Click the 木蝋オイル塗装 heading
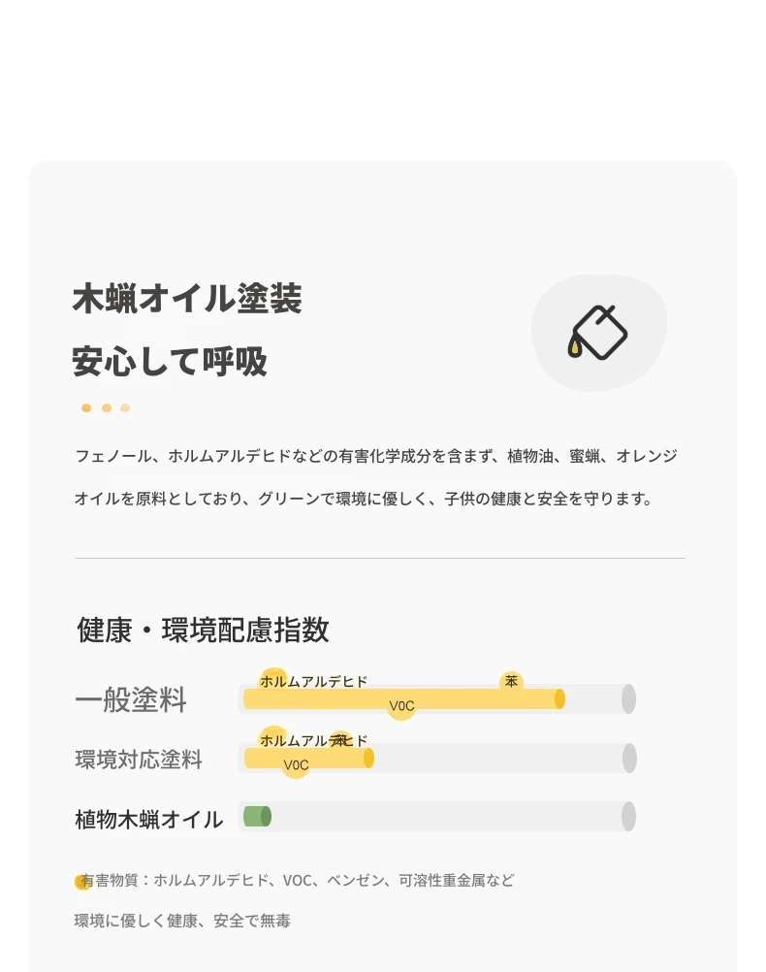 click(x=187, y=298)
